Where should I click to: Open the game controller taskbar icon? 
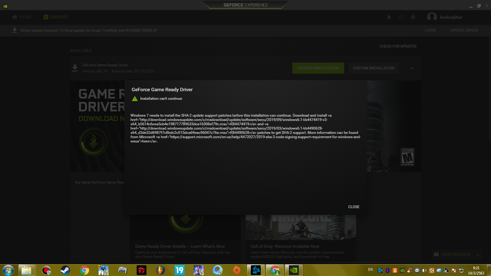pyautogui.click(x=122, y=270)
